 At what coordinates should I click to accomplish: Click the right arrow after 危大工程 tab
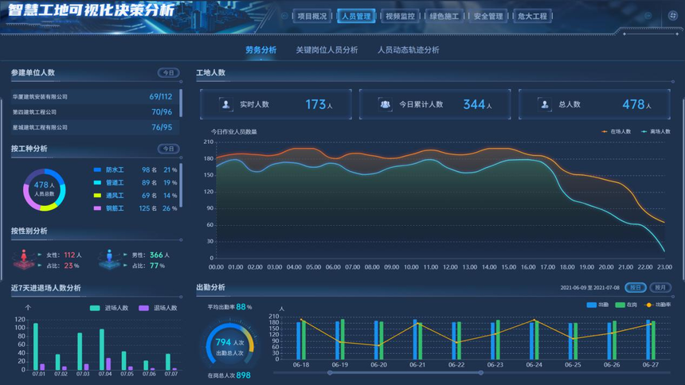click(648, 16)
